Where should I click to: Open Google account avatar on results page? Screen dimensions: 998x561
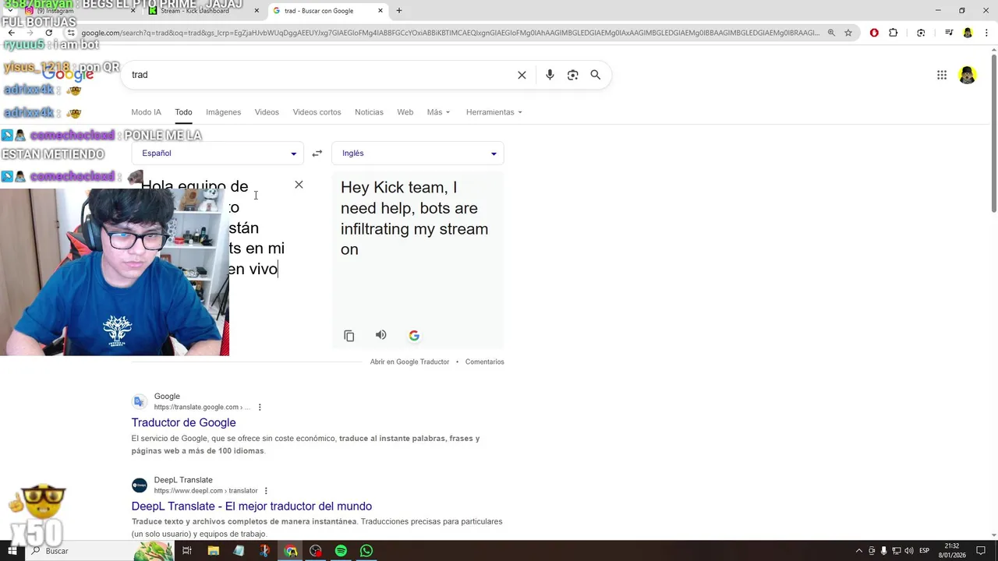(968, 75)
